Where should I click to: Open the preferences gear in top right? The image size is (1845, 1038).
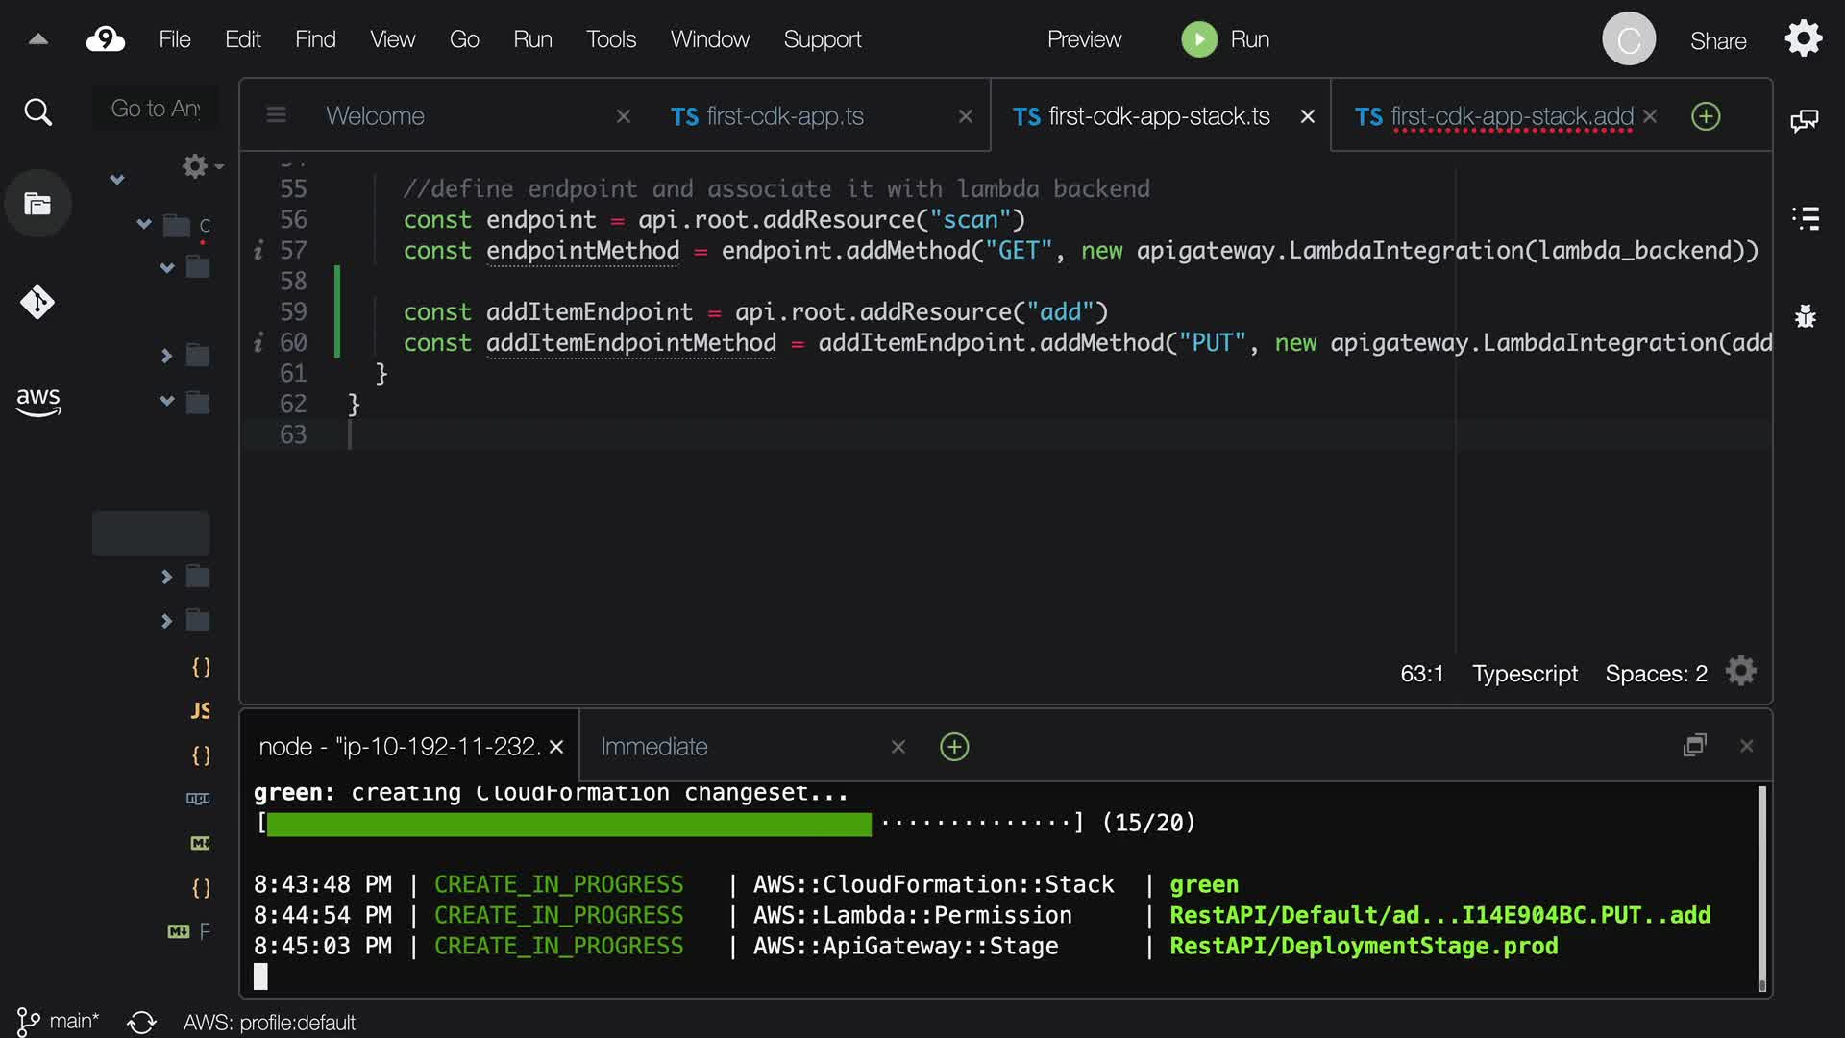(x=1804, y=39)
